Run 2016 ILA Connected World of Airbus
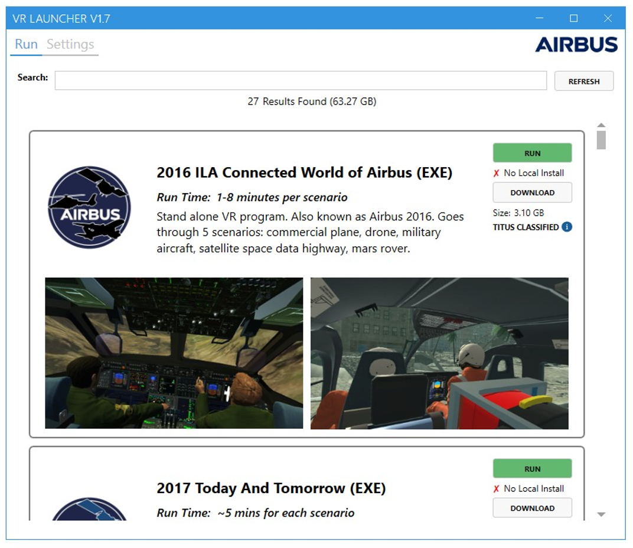 [532, 152]
